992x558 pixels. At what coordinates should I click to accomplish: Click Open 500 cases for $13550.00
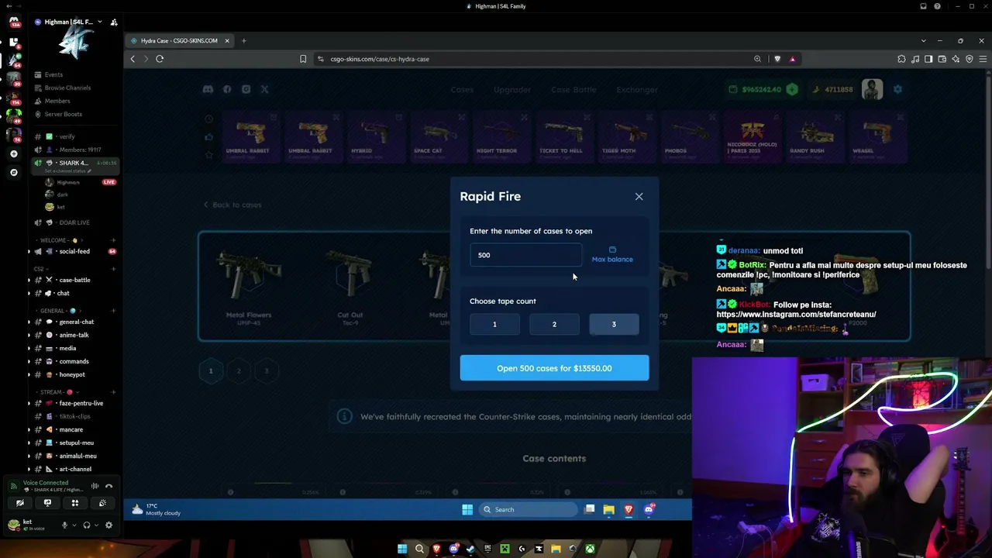pos(554,368)
